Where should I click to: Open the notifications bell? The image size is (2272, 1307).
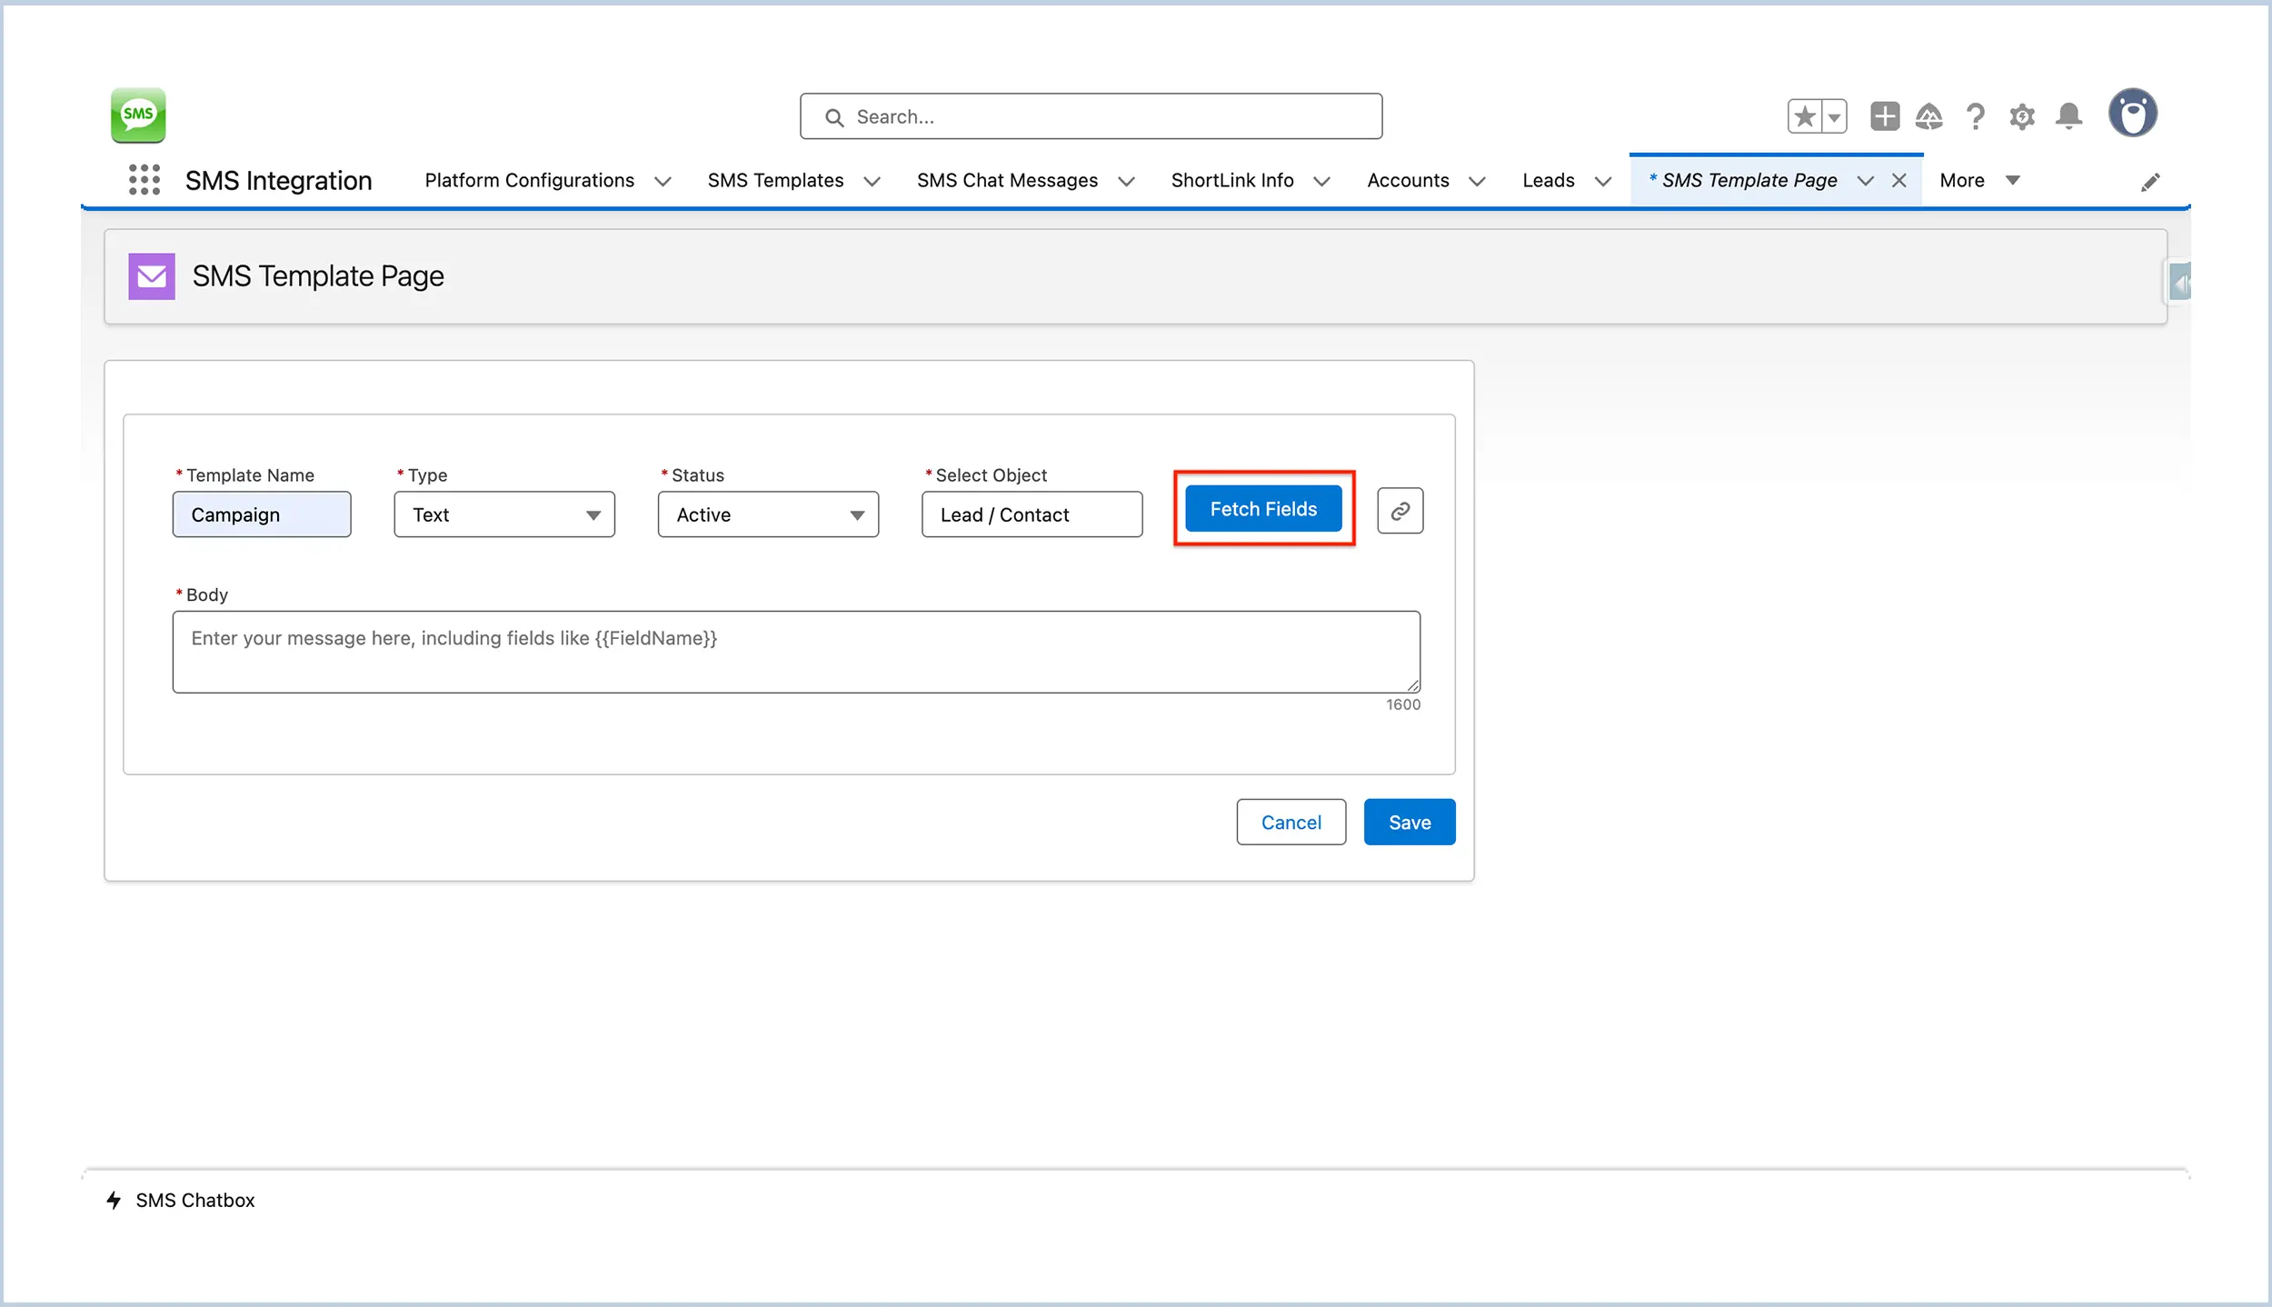(x=2068, y=116)
